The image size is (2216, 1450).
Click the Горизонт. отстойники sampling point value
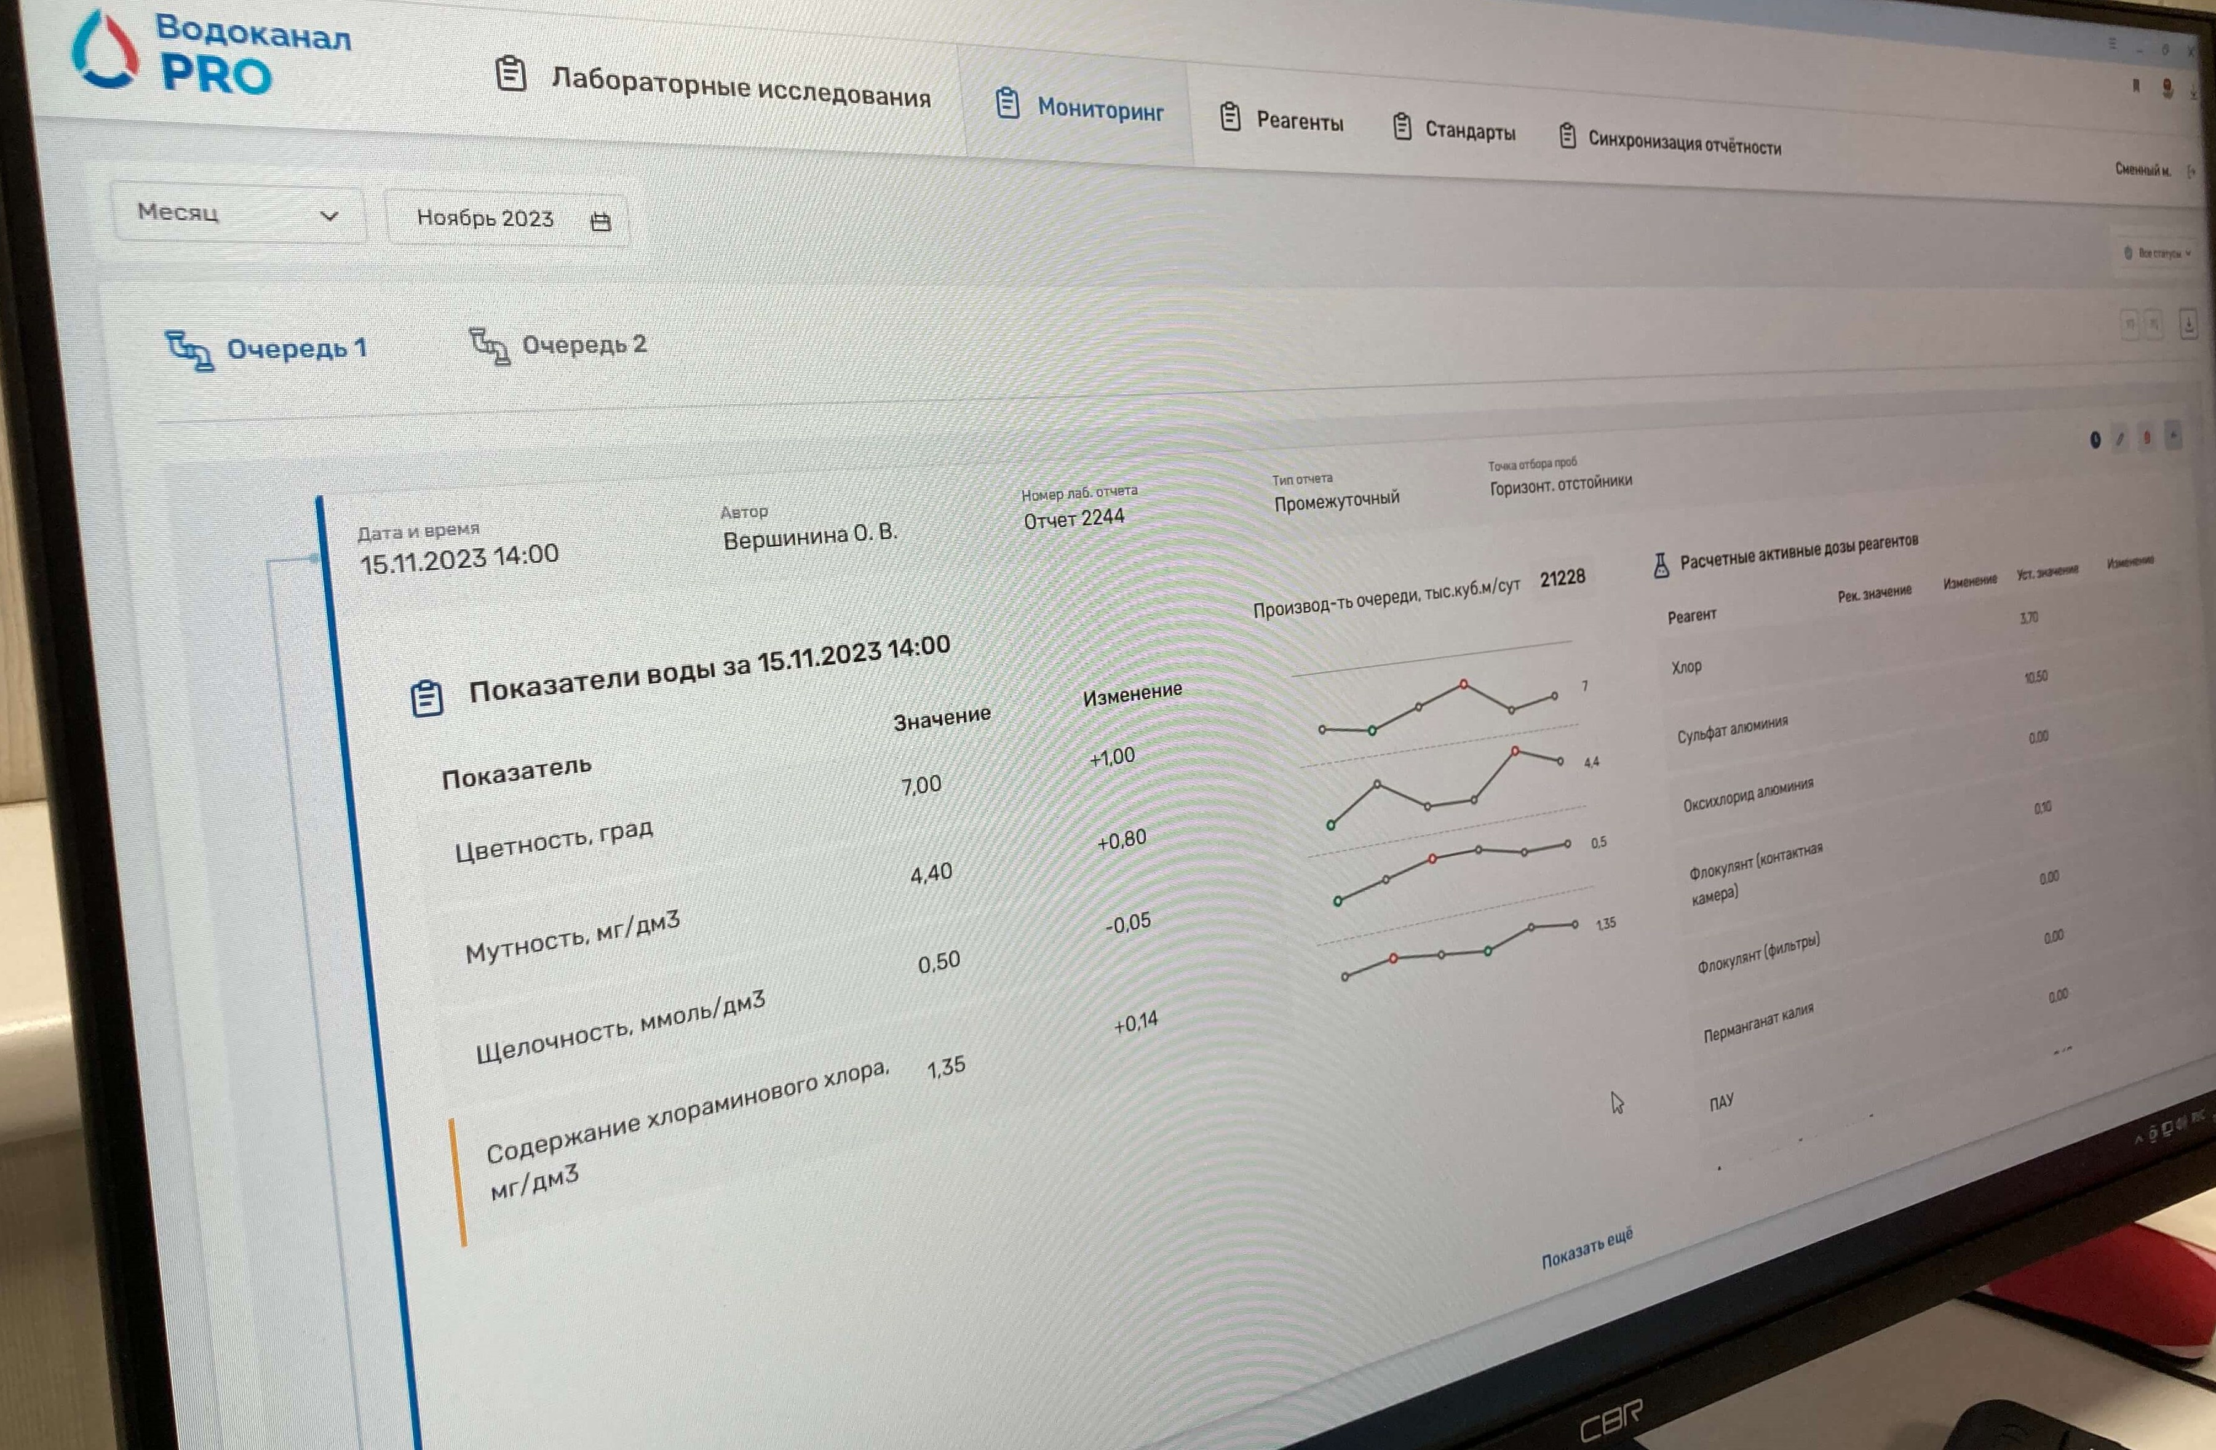1560,484
